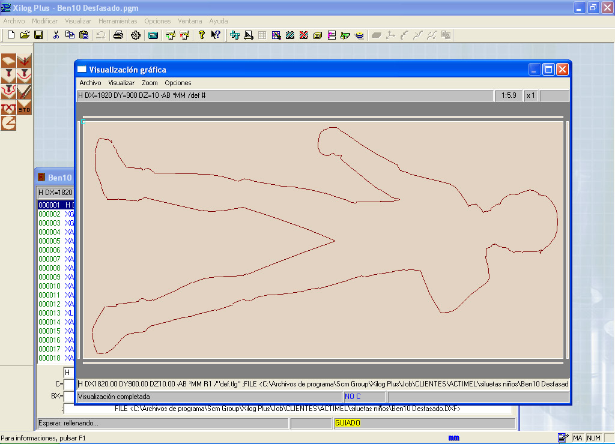Click the printer icon in toolbar
The height and width of the screenshot is (444, 615).
pyautogui.click(x=118, y=35)
